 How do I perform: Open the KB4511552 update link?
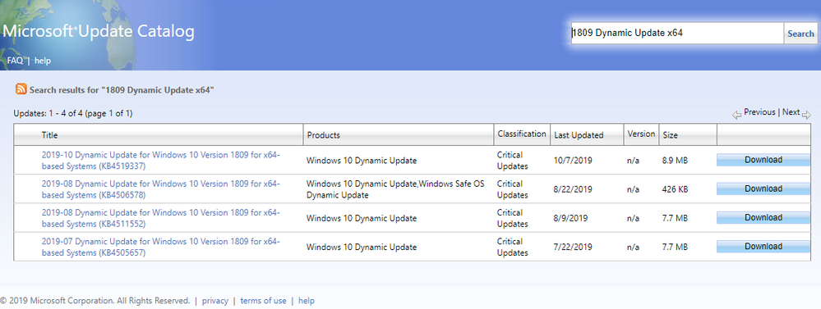pos(161,218)
